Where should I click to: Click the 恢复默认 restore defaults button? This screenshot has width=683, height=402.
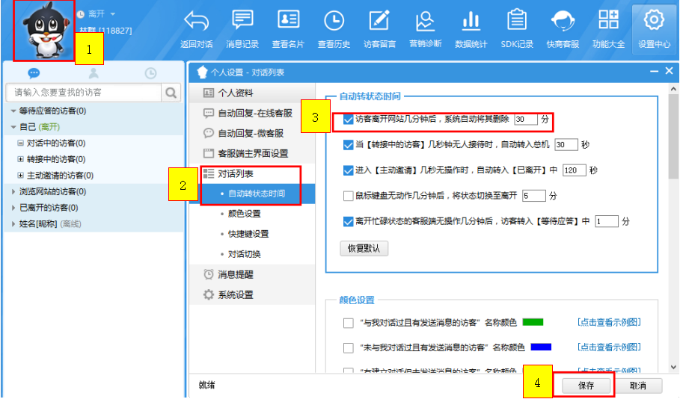pos(364,248)
